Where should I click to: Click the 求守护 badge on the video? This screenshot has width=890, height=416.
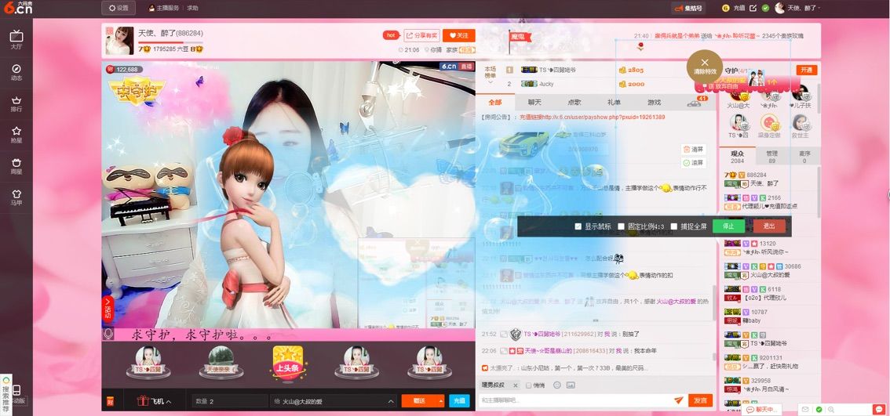tap(137, 91)
